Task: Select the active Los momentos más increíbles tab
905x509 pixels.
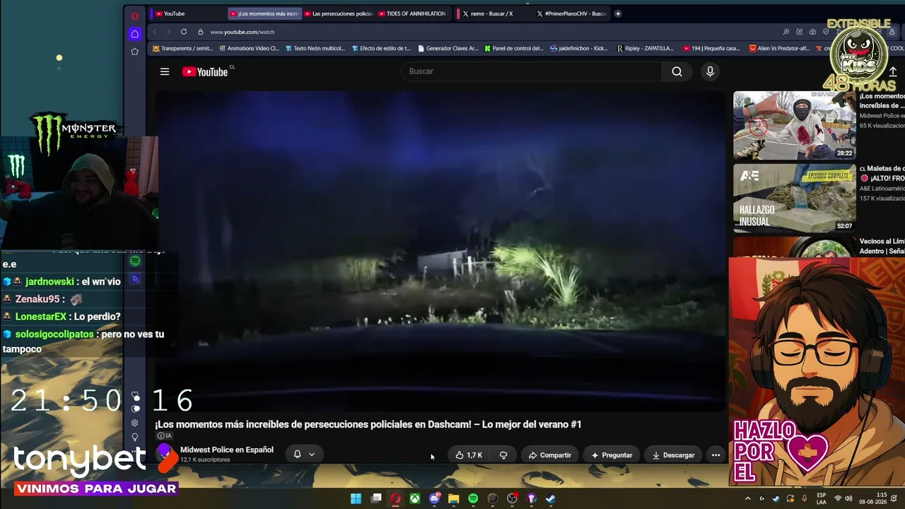Action: [264, 13]
